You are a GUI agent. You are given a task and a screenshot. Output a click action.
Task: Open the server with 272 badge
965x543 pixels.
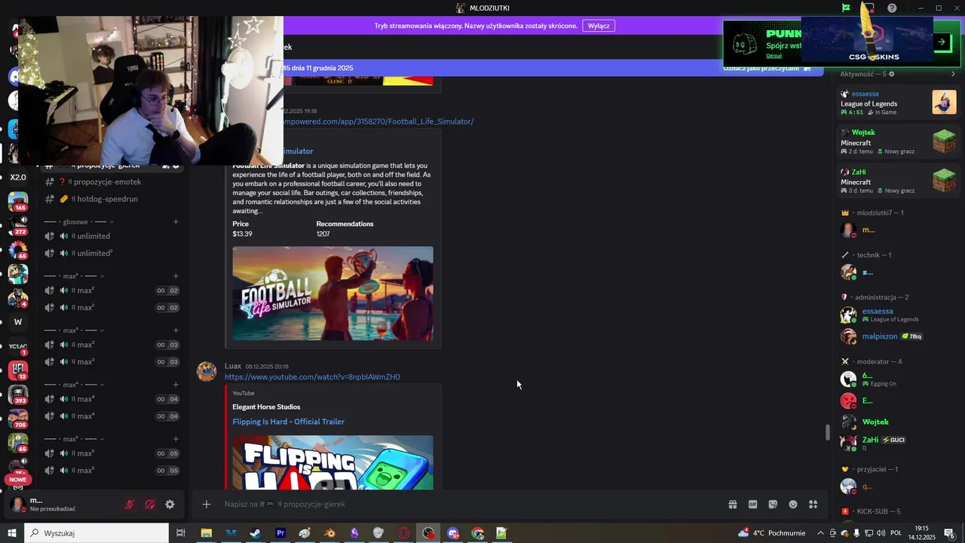point(18,225)
